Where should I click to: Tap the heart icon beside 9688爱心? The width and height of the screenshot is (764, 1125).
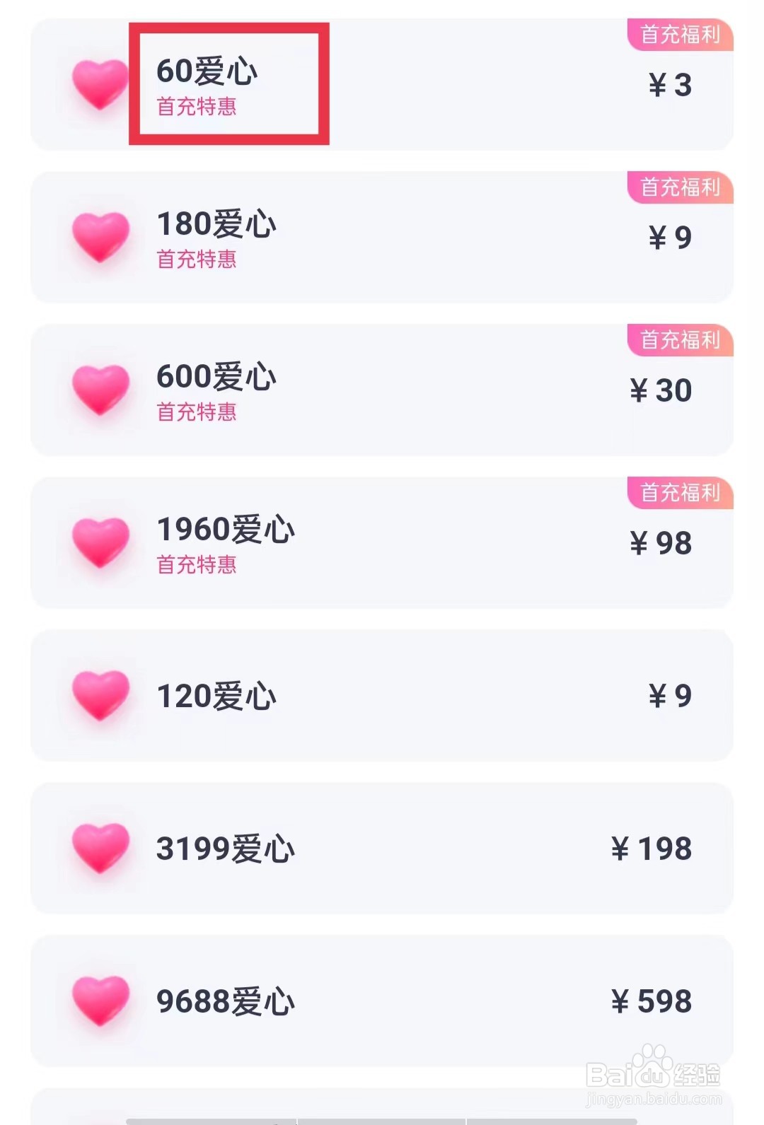(100, 1001)
